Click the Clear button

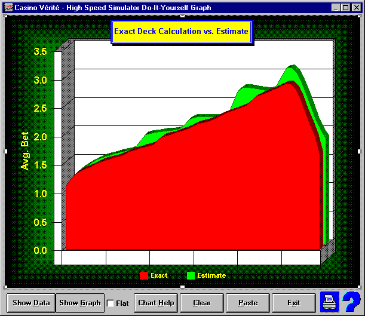(202, 303)
